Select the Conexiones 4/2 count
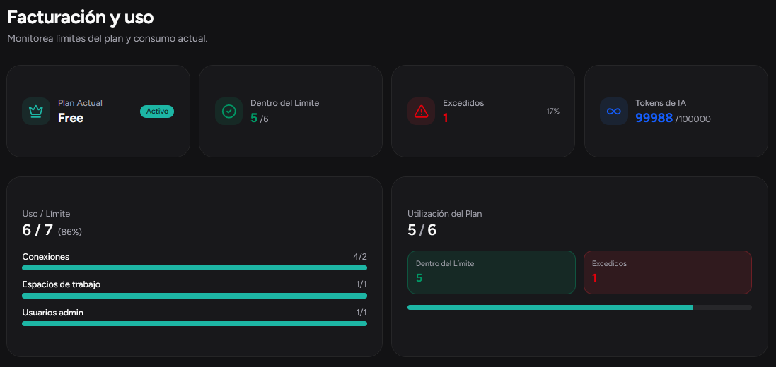Screen dimensions: 776x367 (x=360, y=257)
